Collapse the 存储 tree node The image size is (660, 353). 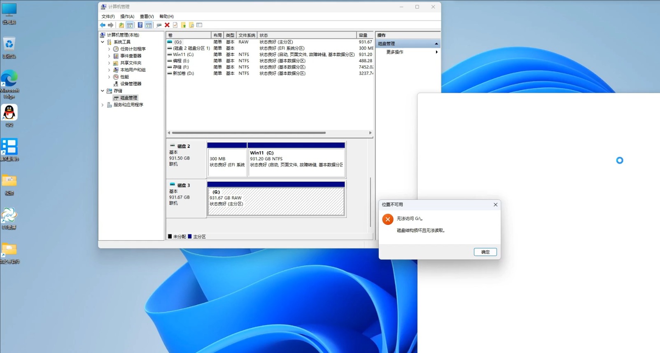click(103, 91)
